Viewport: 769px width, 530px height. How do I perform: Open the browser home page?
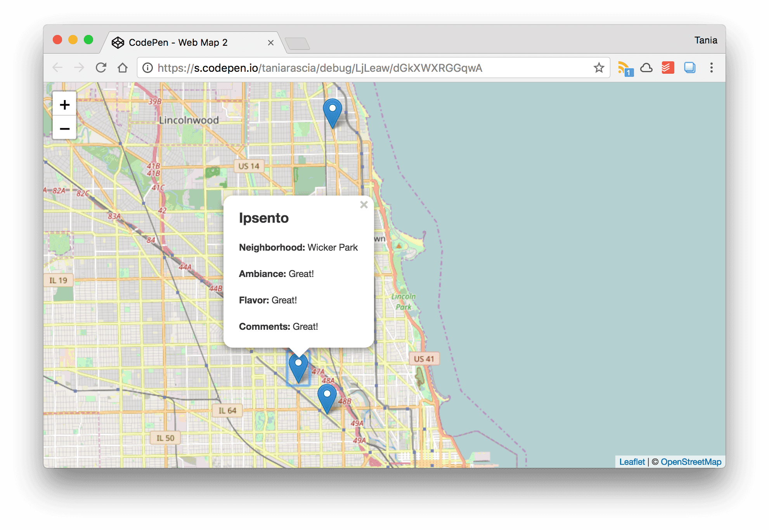coord(123,67)
